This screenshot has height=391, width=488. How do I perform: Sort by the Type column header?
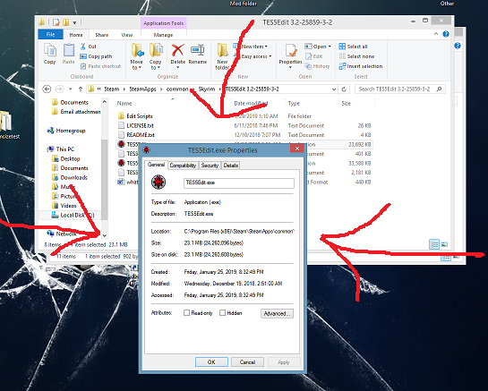tap(294, 103)
